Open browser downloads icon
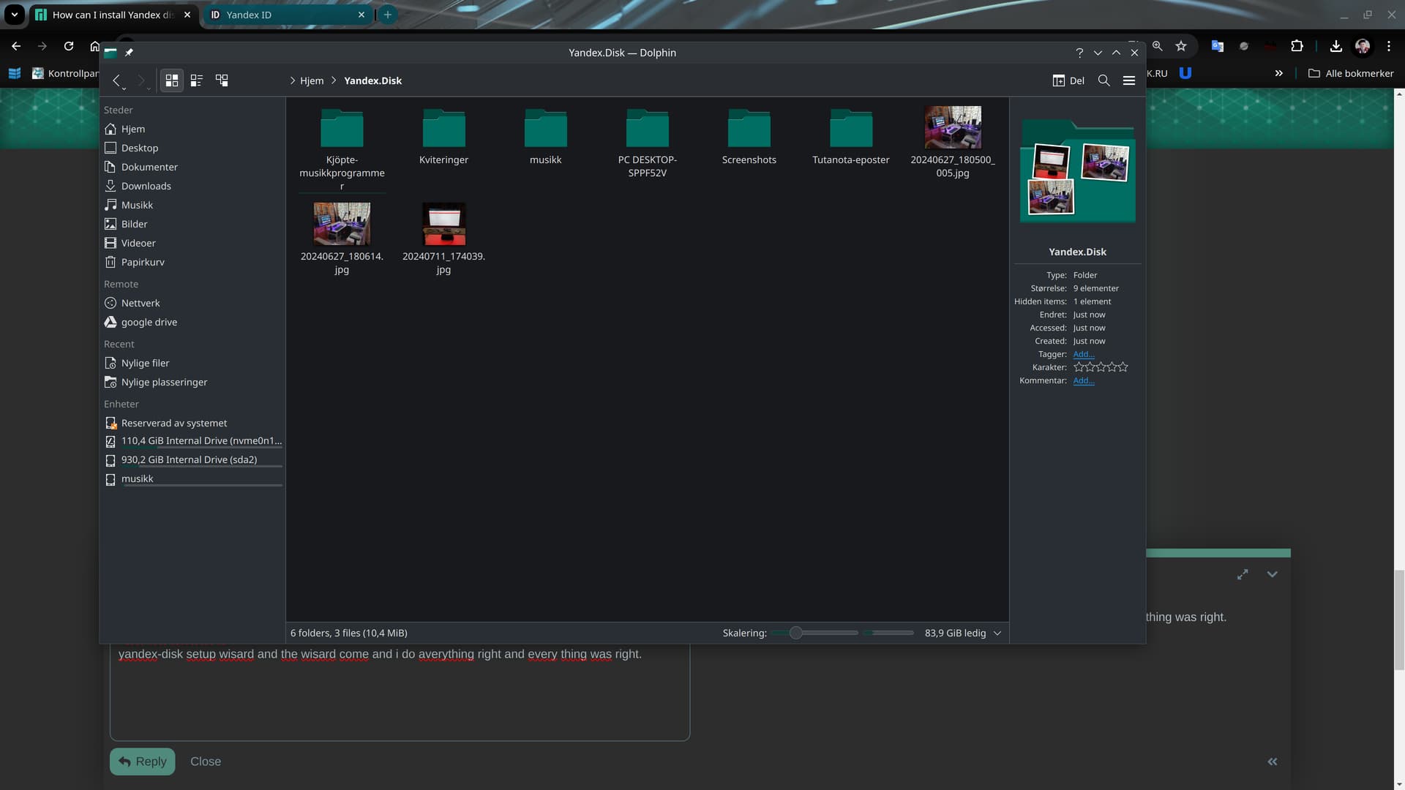This screenshot has height=790, width=1405. pos(1336,46)
